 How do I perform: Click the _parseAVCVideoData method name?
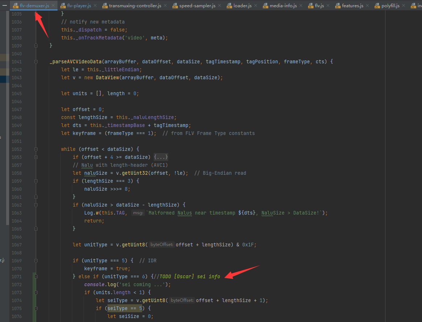click(x=76, y=62)
